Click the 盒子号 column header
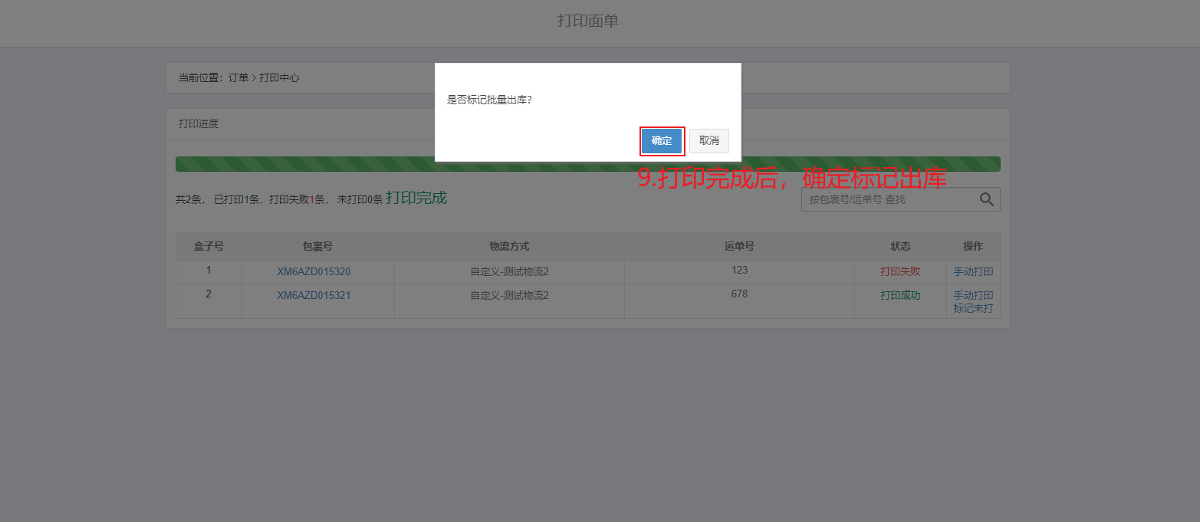This screenshot has height=522, width=1200. [209, 246]
